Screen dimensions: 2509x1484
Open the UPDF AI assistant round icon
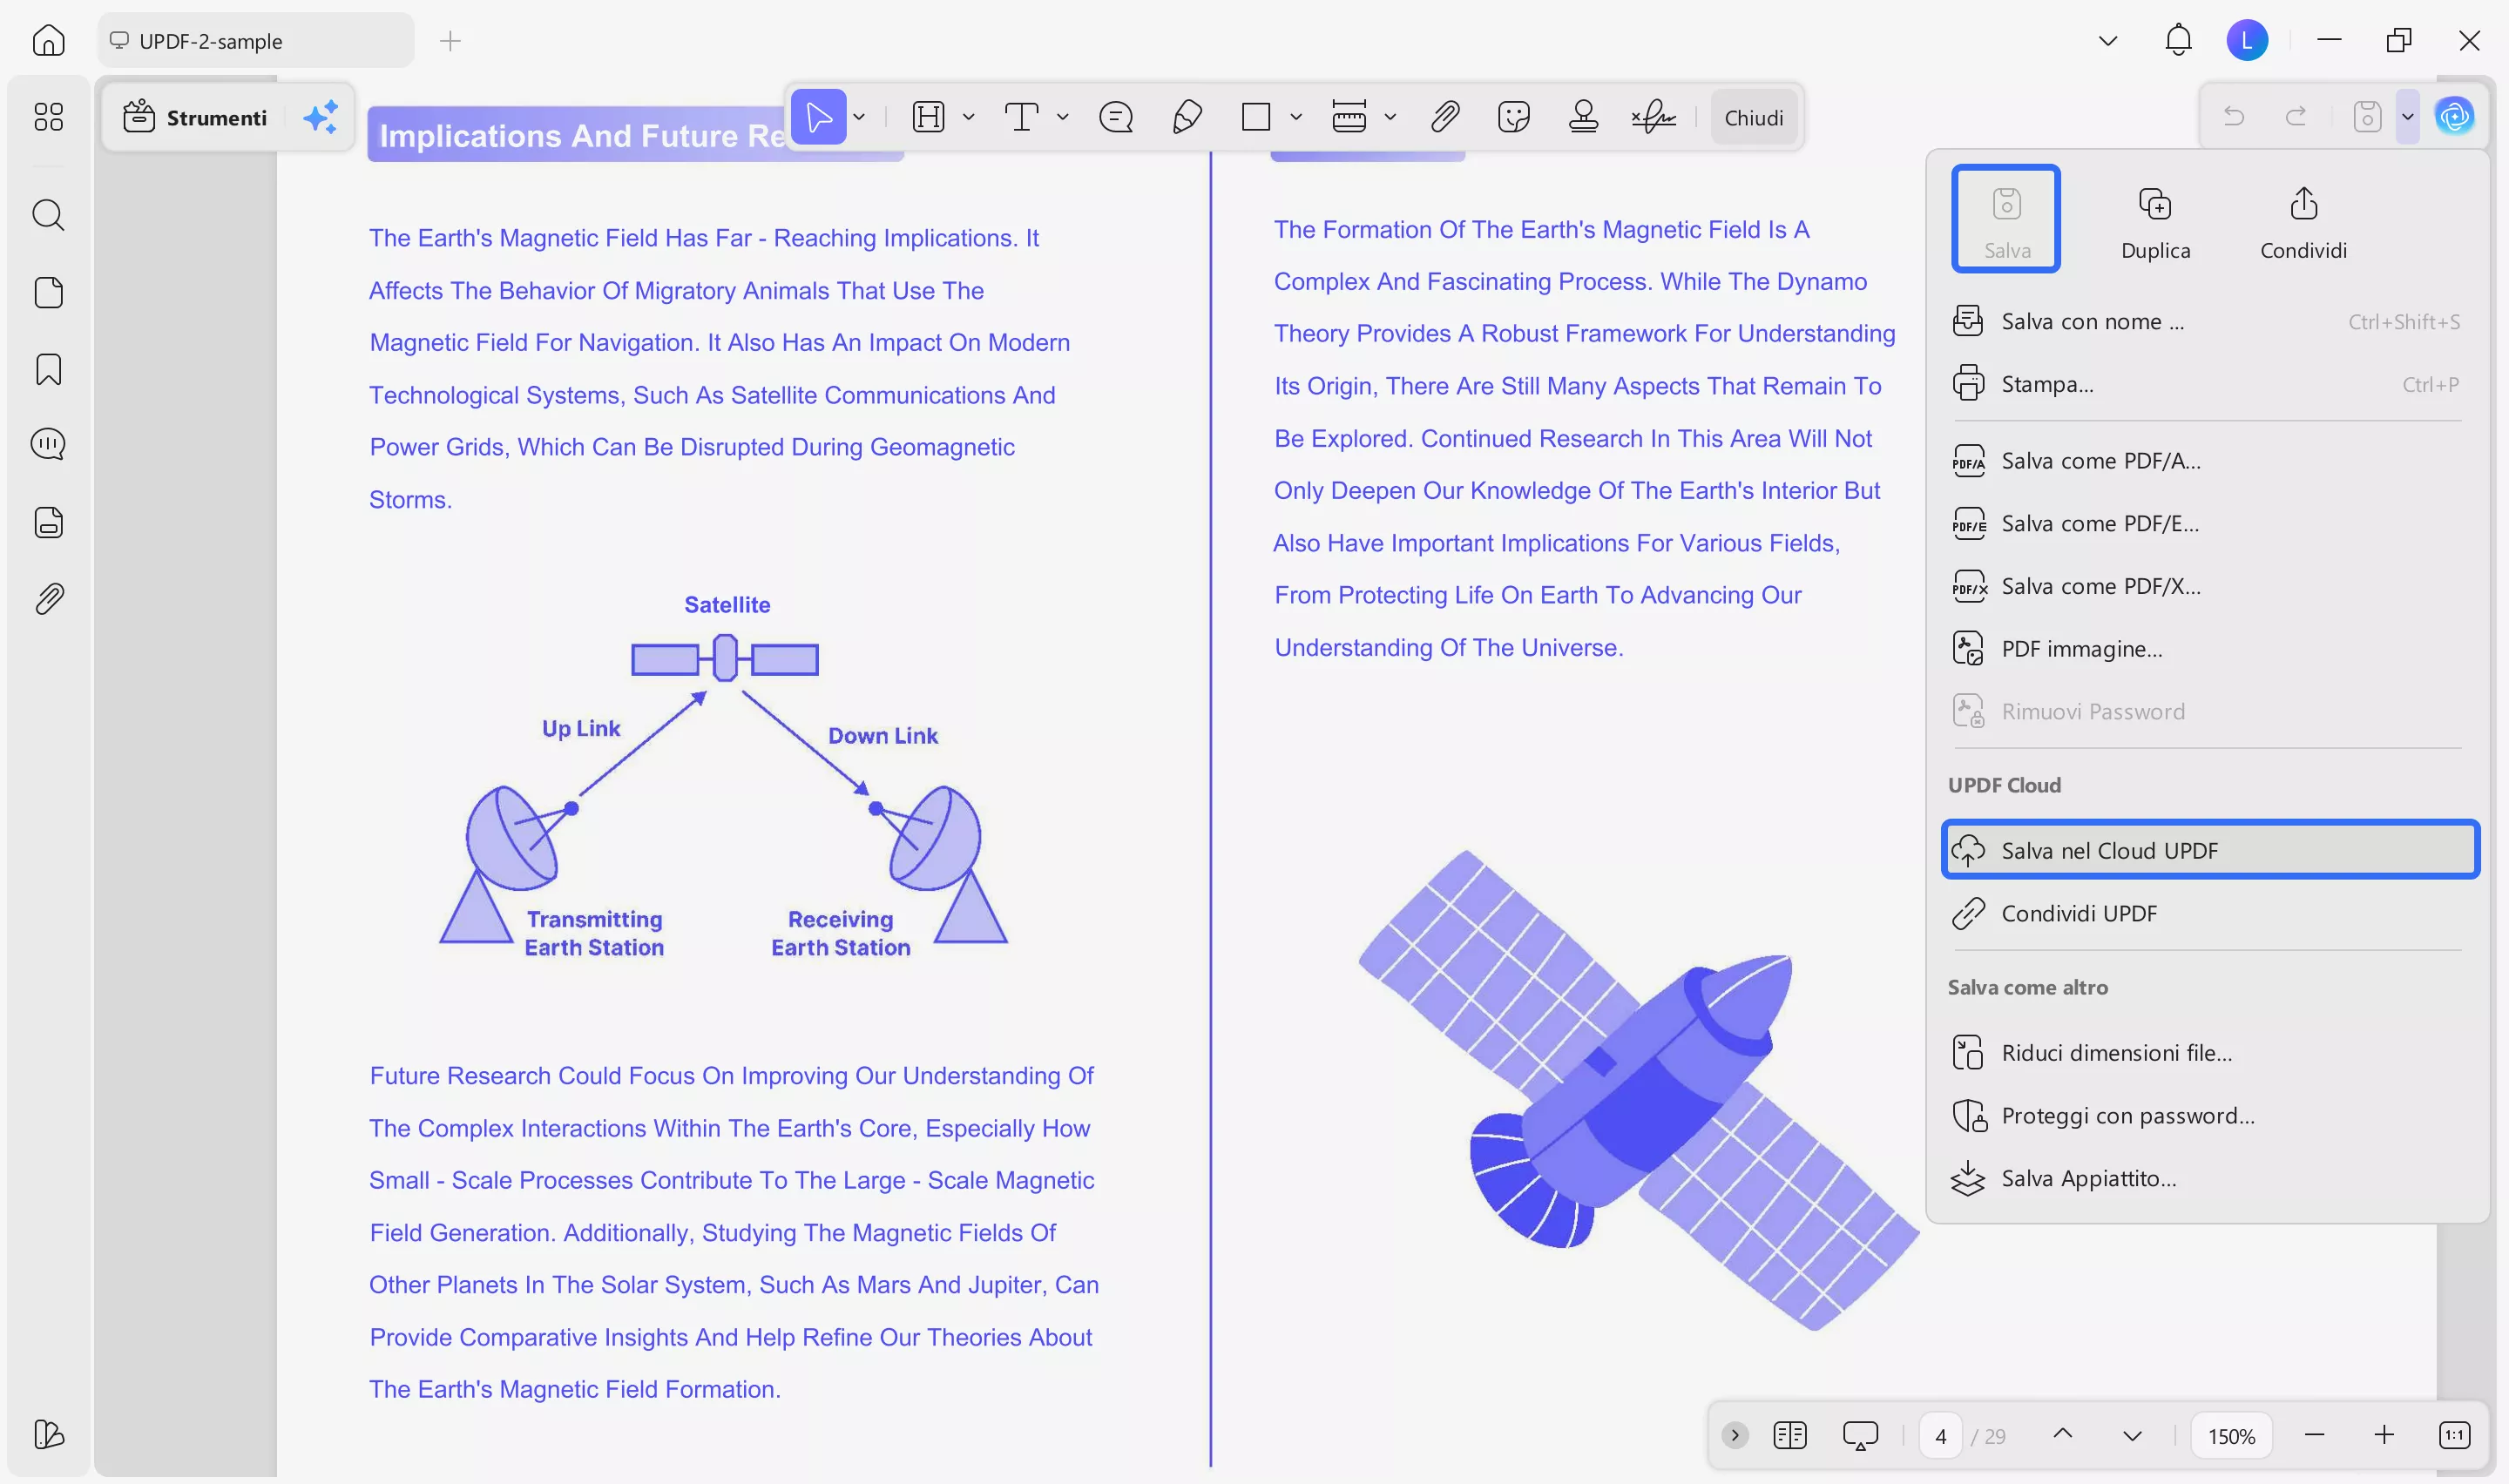point(2455,117)
